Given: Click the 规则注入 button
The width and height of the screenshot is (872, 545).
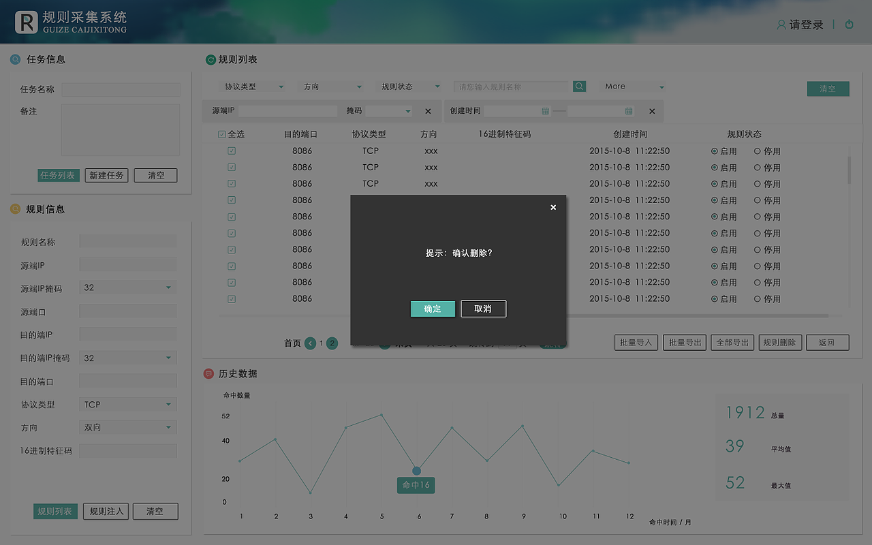Looking at the screenshot, I should coord(106,511).
